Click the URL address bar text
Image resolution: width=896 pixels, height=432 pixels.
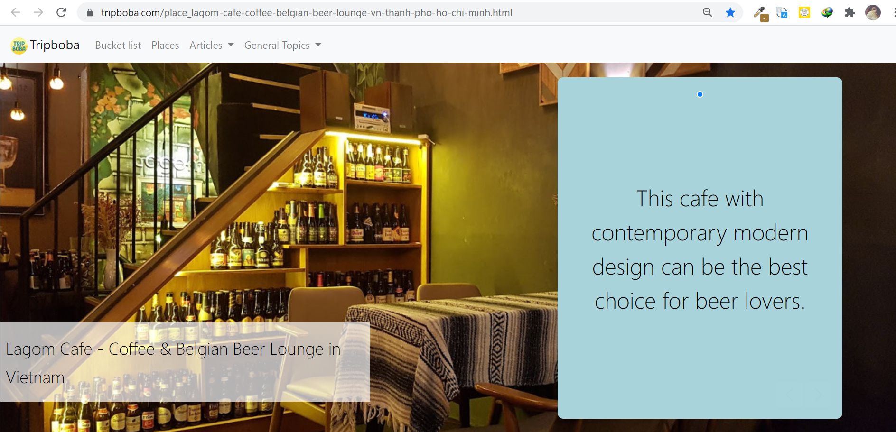pos(307,13)
